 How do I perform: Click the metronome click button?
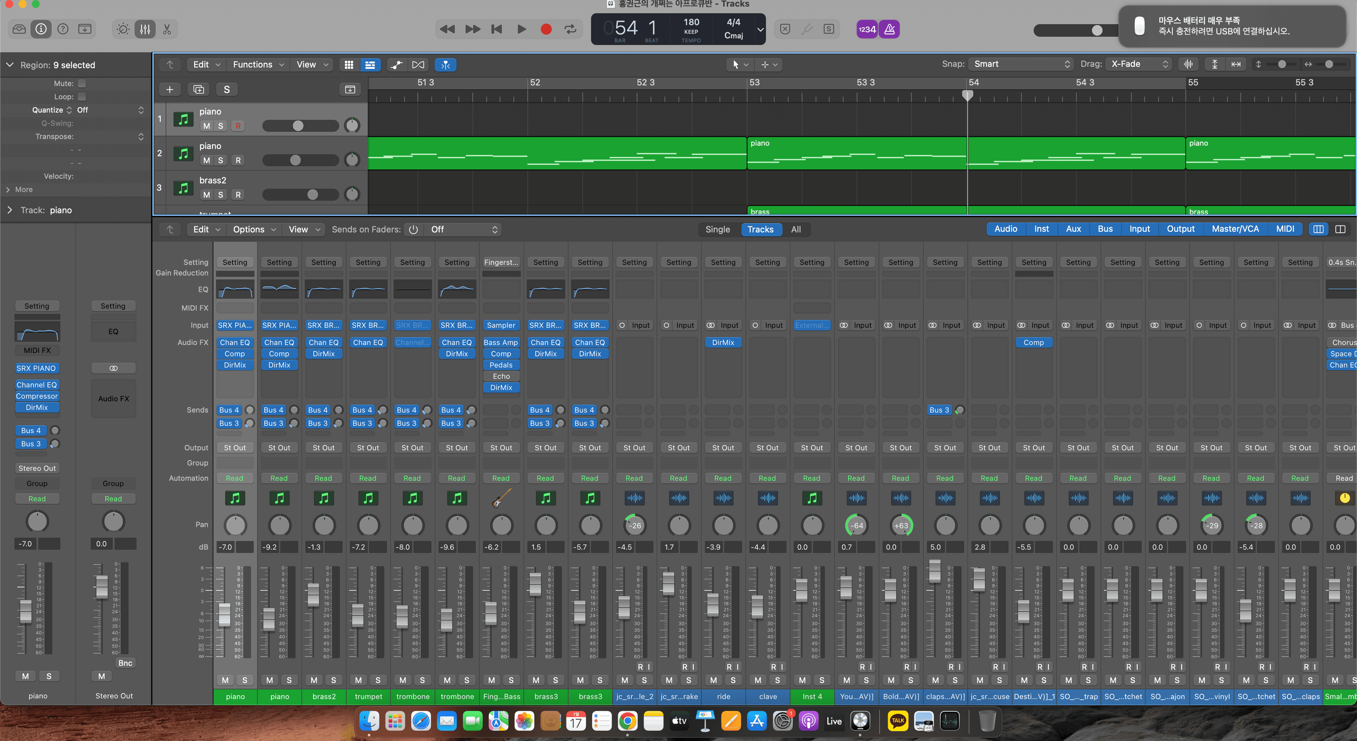pyautogui.click(x=889, y=30)
